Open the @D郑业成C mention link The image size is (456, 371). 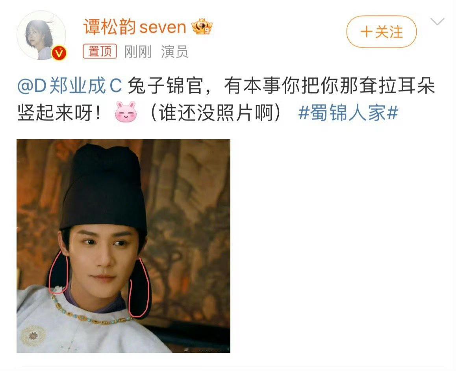point(70,85)
